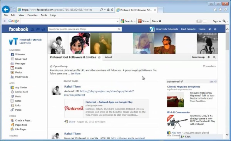
Task: Open Edit Profile link
Action: point(25,43)
